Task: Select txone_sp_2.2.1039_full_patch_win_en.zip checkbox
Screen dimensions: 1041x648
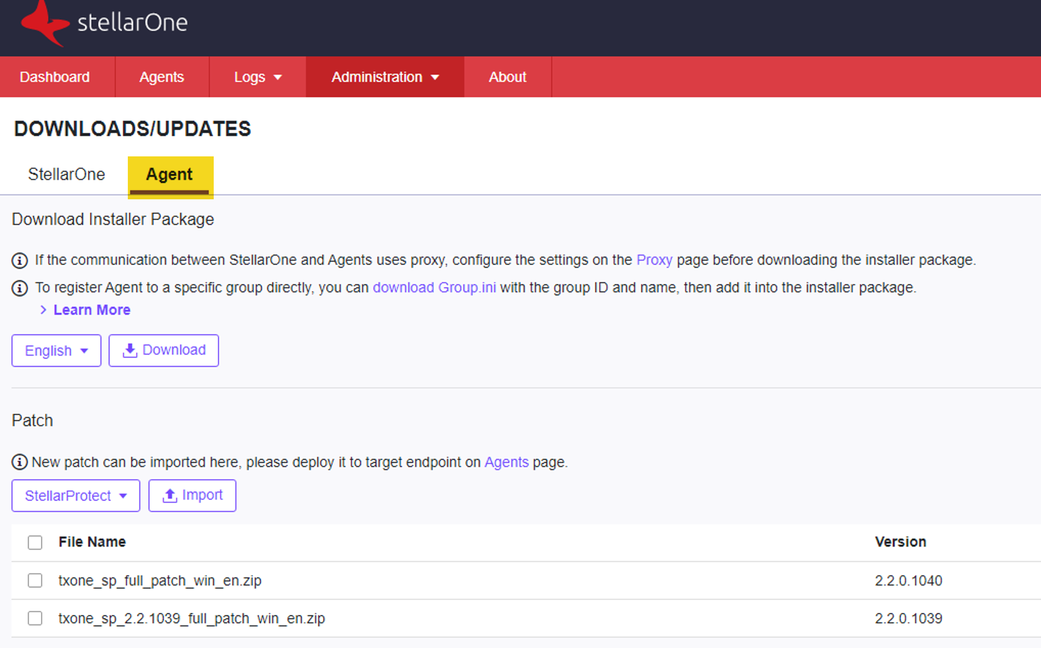Action: (35, 618)
